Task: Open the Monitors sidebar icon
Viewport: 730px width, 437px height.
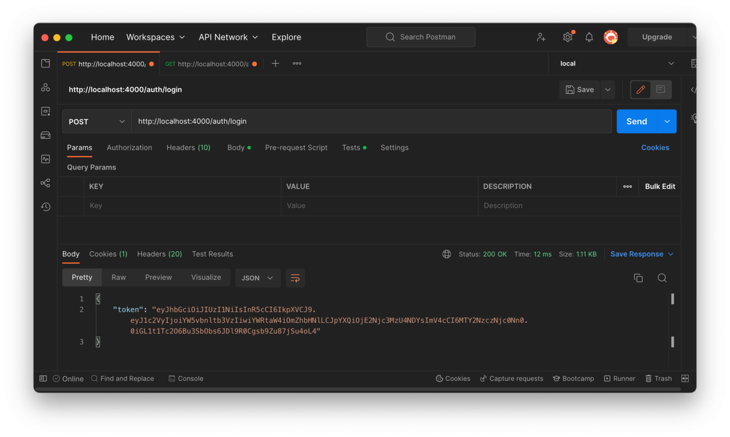Action: (45, 158)
